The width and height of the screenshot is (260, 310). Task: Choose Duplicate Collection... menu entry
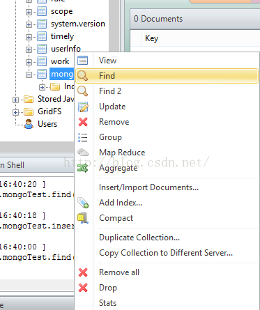pyautogui.click(x=167, y=238)
